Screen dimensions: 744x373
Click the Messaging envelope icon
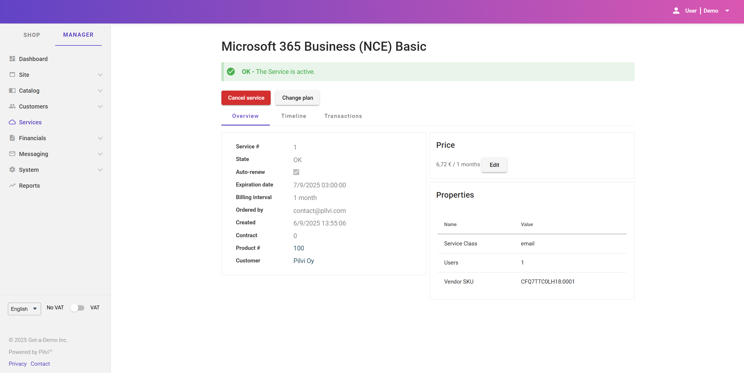click(12, 154)
